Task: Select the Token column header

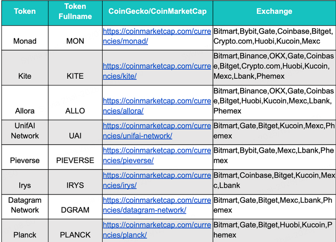Action: (25, 11)
